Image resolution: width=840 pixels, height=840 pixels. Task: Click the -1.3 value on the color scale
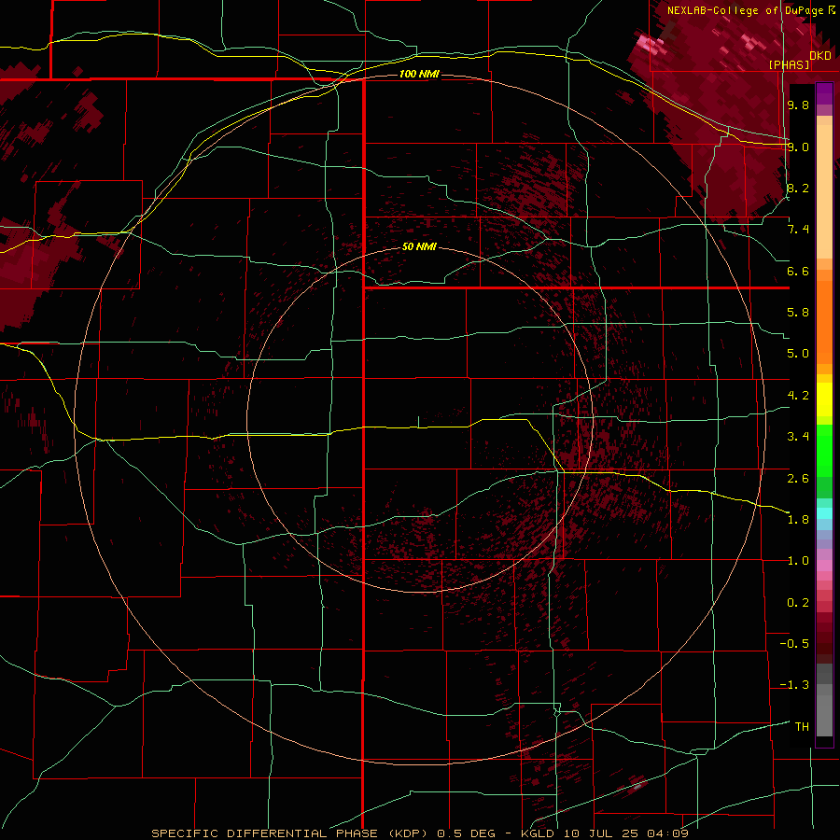pyautogui.click(x=794, y=685)
